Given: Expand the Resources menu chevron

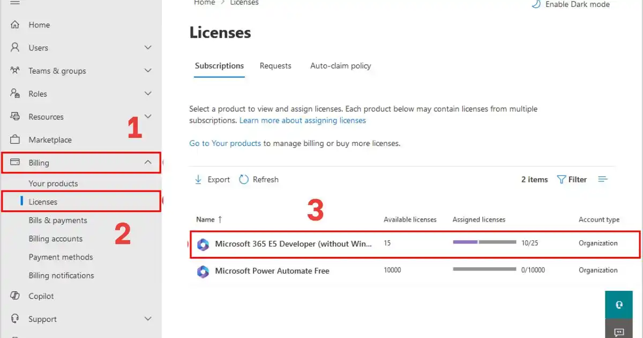Looking at the screenshot, I should coord(148,116).
